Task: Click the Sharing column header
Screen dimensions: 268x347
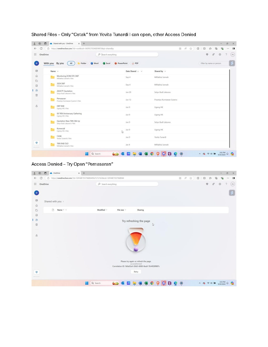Action: point(141,210)
